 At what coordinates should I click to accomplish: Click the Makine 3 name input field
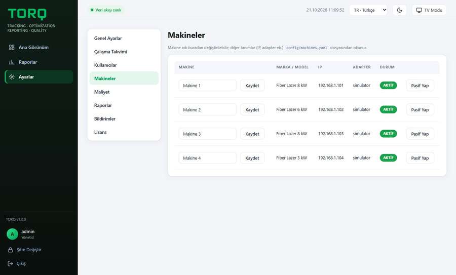coord(208,134)
